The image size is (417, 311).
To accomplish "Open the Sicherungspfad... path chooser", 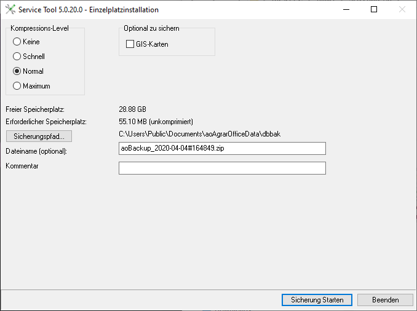I will (39, 136).
